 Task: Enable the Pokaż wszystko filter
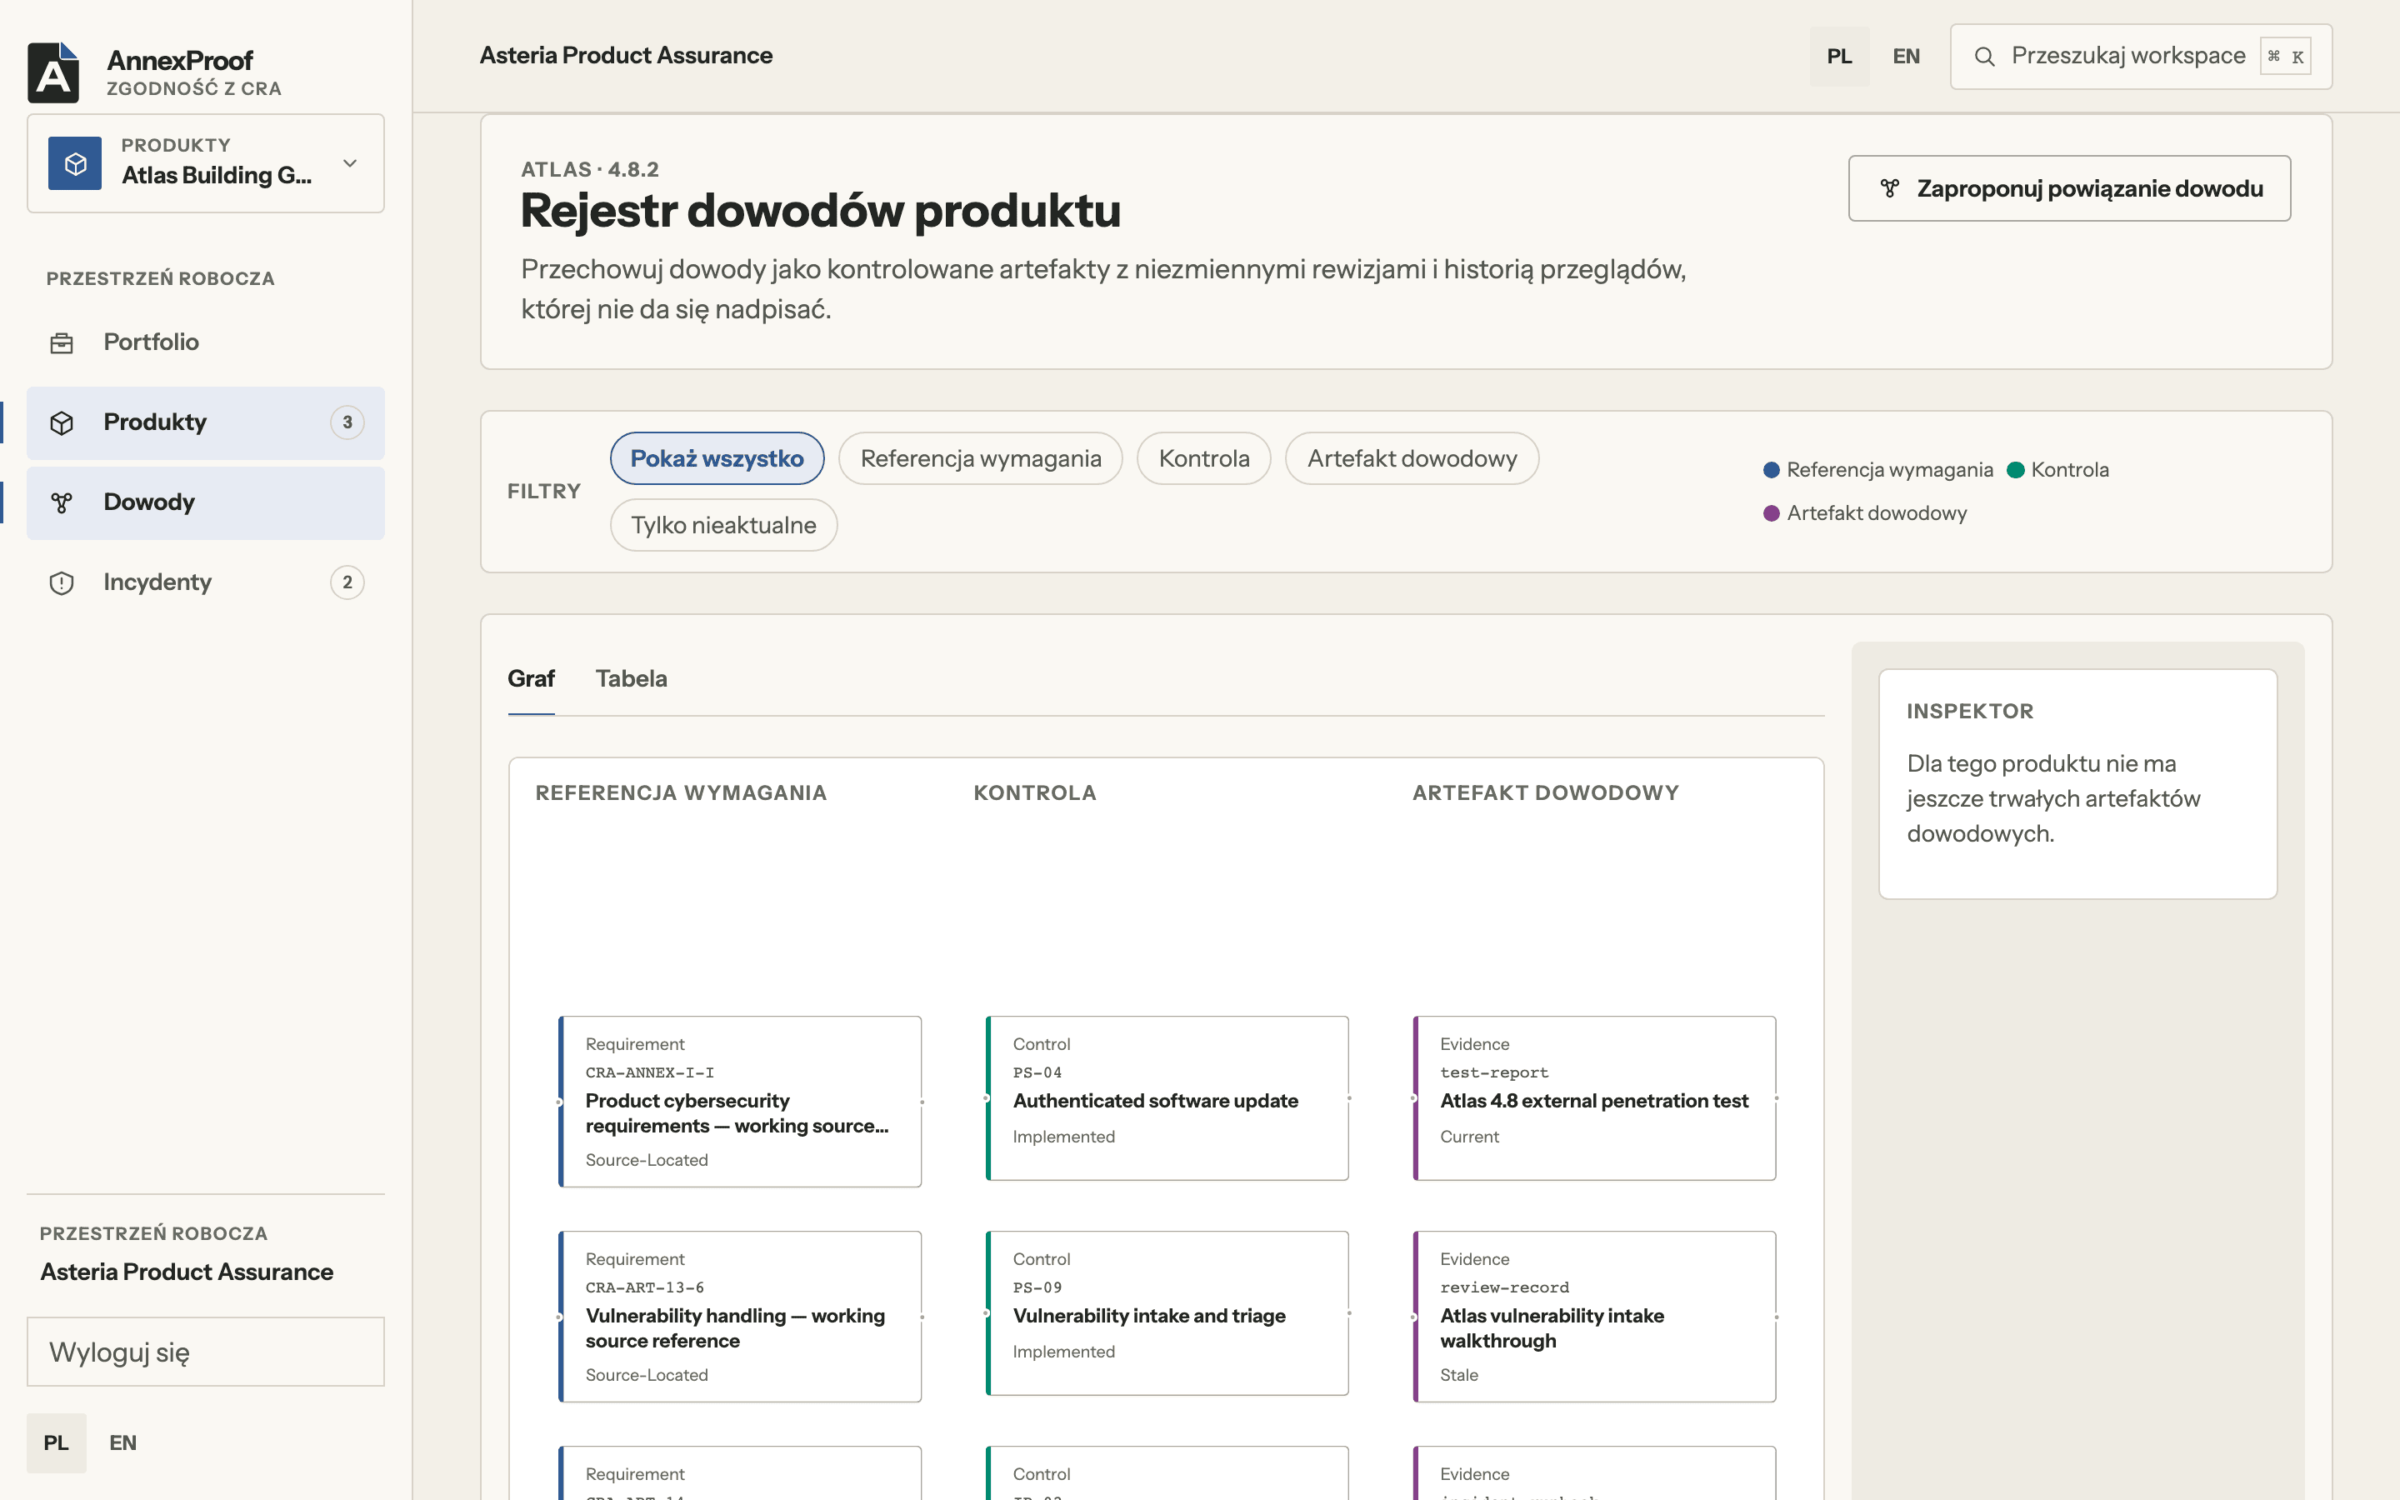pos(717,458)
